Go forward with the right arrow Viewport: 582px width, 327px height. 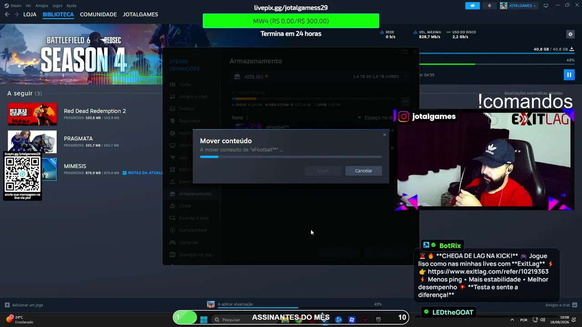click(16, 15)
